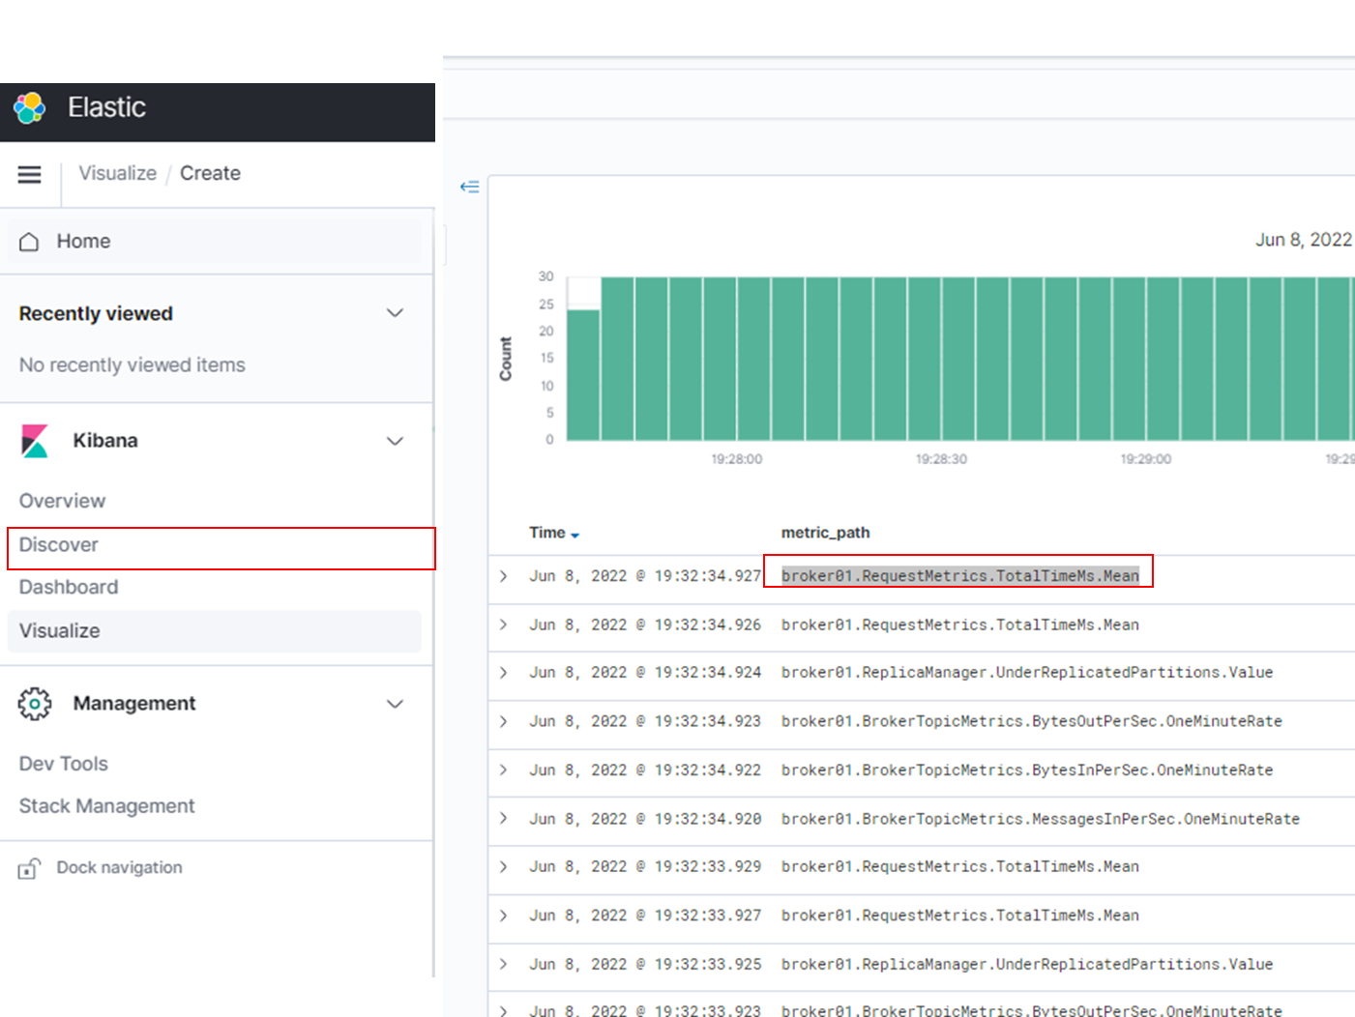Image resolution: width=1355 pixels, height=1017 pixels.
Task: Expand the row timestamped 19:32:33.925
Action: click(x=503, y=964)
